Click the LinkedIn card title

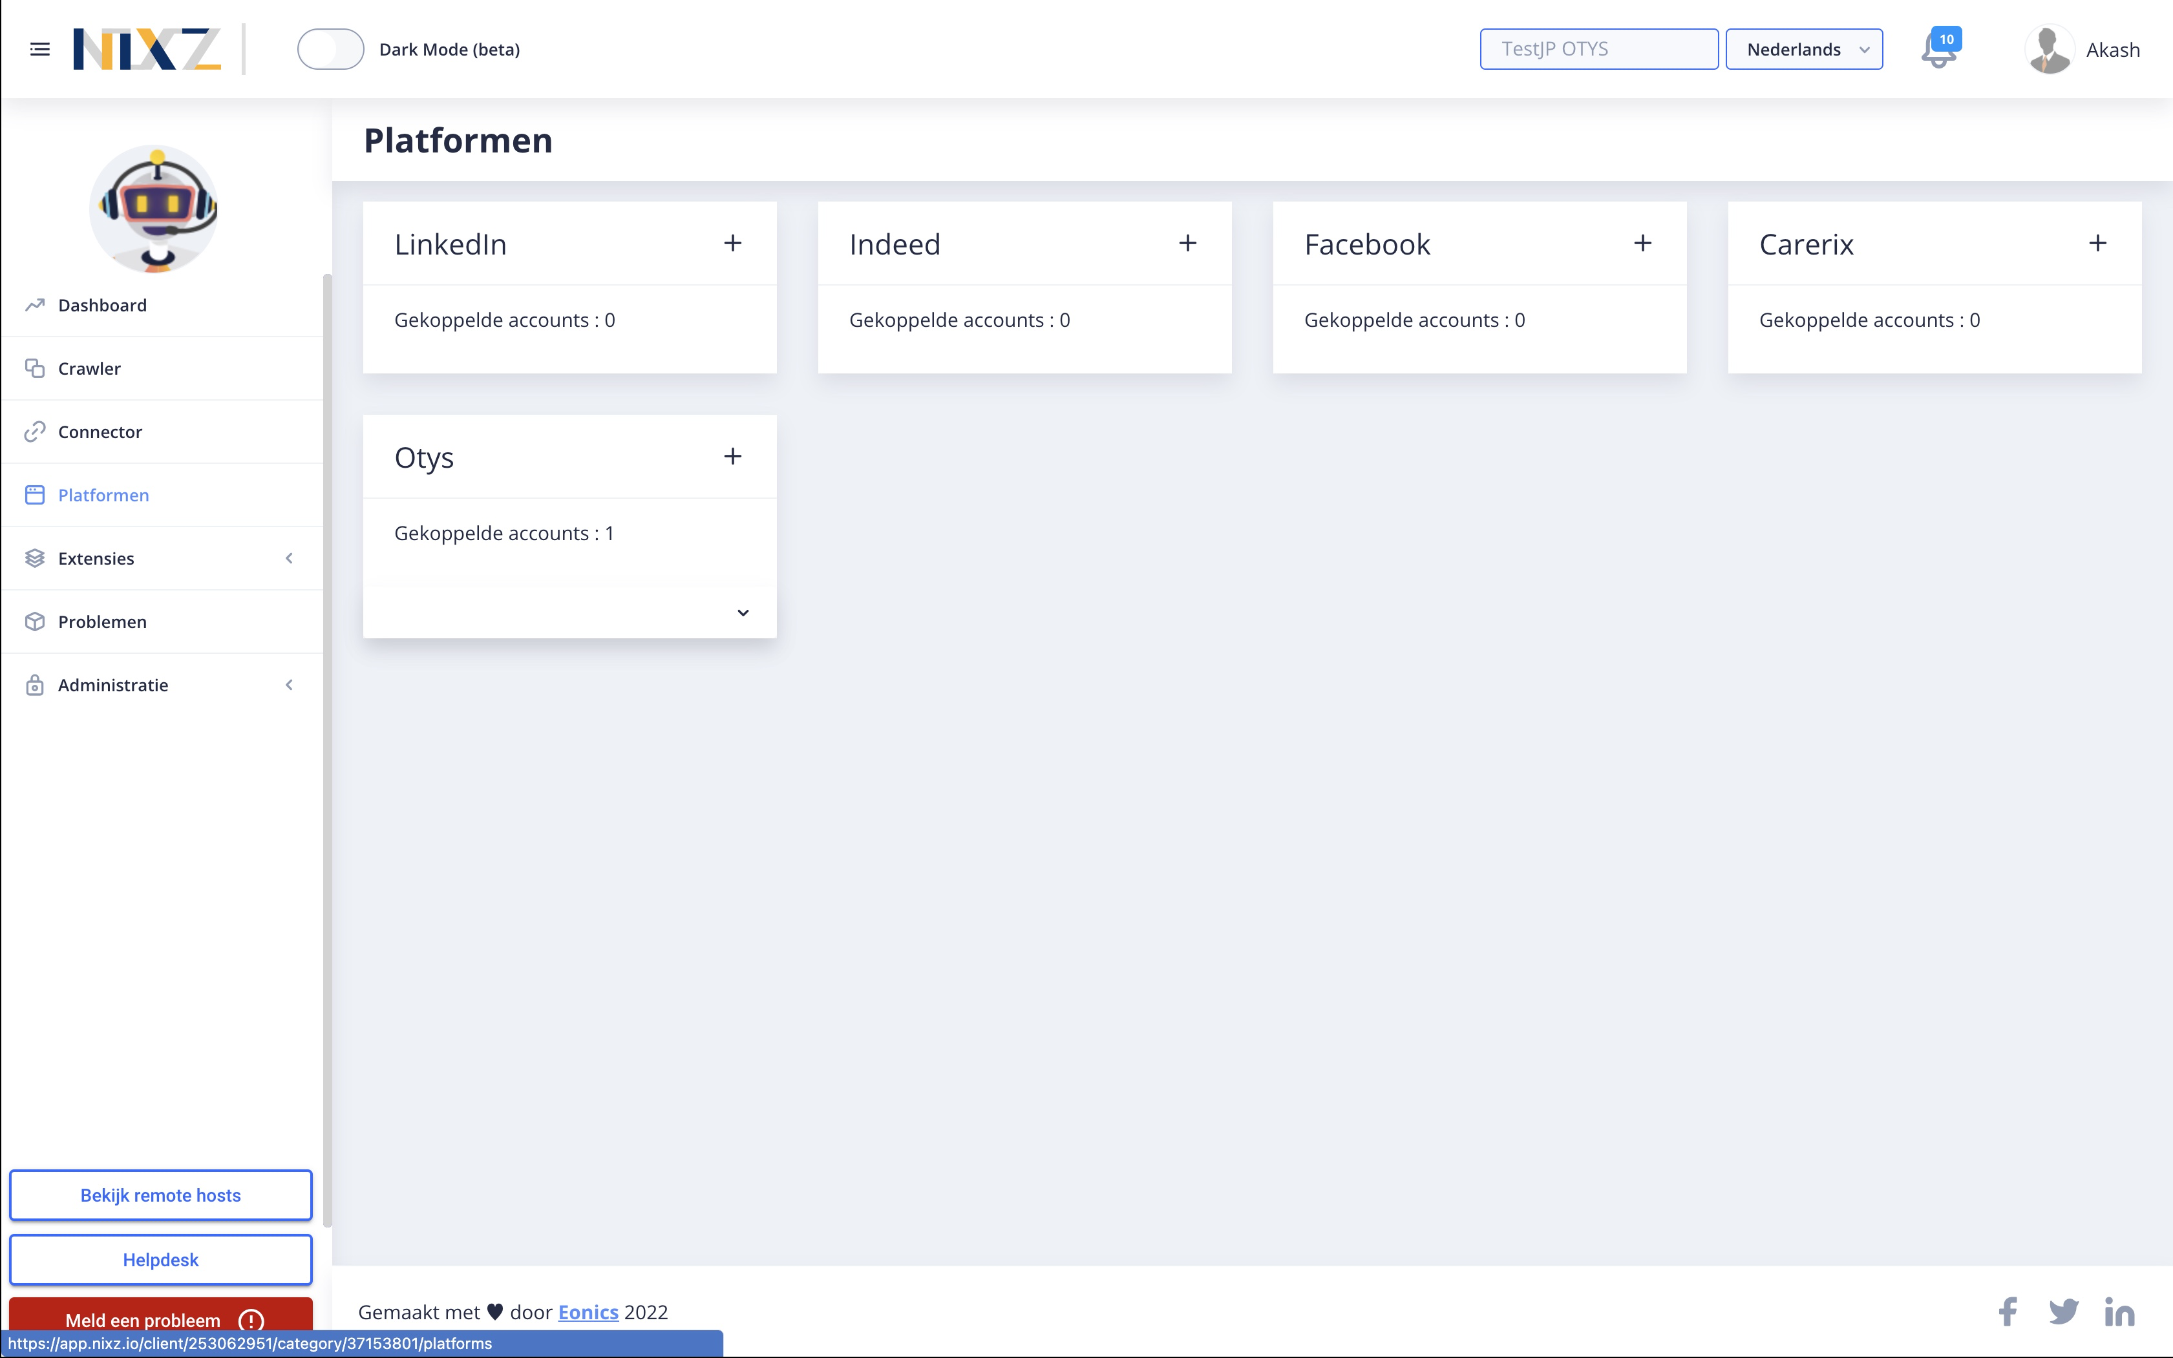point(450,244)
